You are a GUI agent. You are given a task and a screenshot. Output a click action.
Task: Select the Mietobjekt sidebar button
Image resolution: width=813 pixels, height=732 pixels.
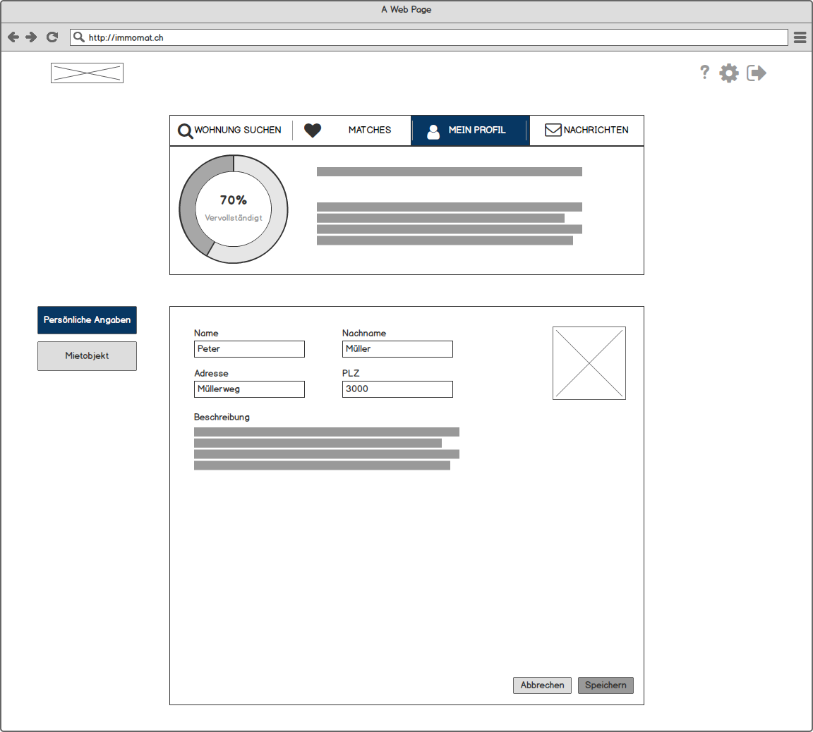[87, 356]
